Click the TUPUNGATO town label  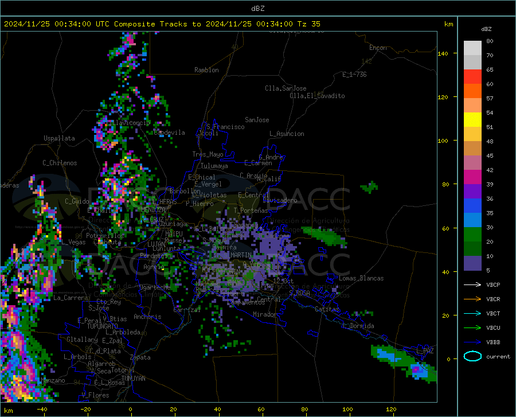click(x=103, y=326)
